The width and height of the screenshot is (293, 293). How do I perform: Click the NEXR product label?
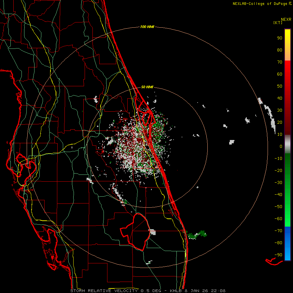click(x=286, y=20)
